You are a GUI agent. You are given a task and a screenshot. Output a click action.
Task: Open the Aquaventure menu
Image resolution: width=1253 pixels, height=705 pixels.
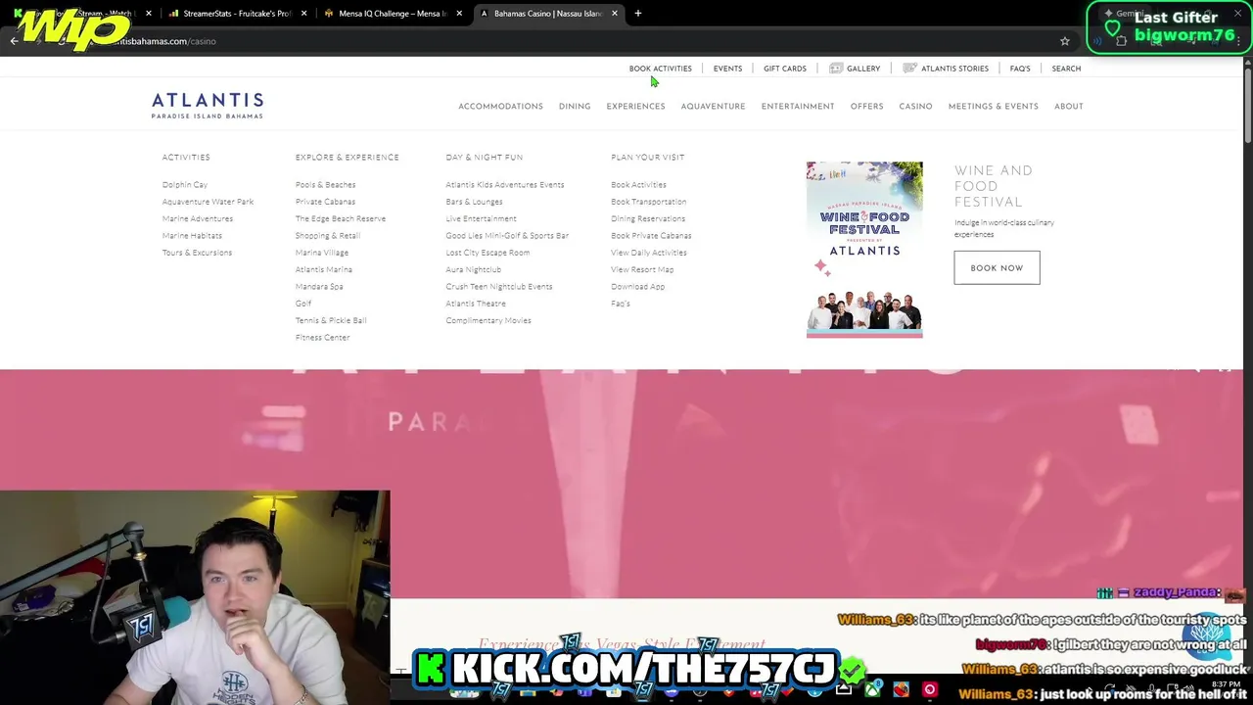(713, 107)
